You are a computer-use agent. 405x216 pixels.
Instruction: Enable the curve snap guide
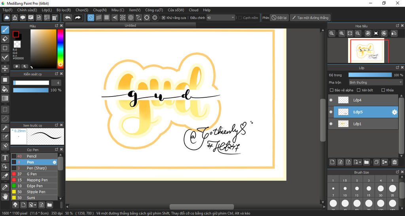click(x=139, y=17)
